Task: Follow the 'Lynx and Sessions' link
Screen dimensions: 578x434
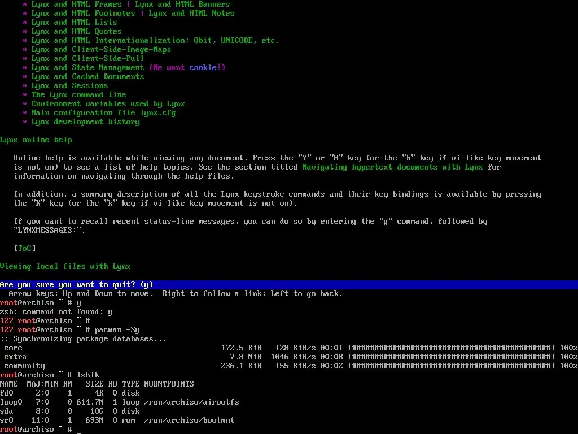Action: click(69, 86)
